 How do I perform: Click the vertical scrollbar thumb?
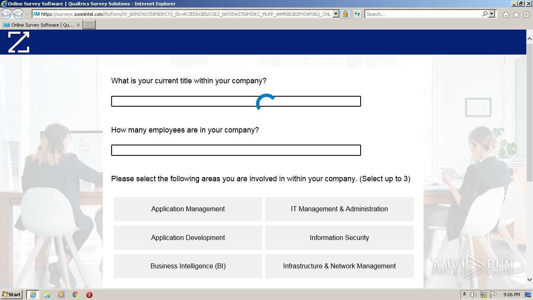(x=530, y=112)
